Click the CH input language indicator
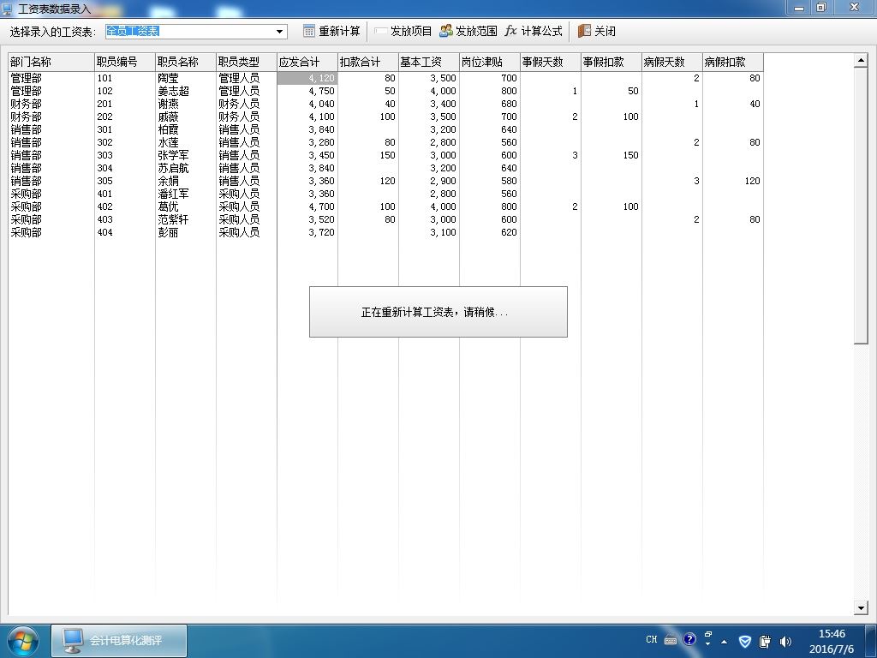Viewport: 877px width, 658px height. click(x=652, y=639)
